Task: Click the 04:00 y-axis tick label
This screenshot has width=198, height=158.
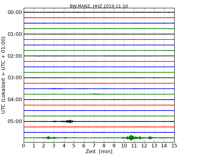Action: 15,100
